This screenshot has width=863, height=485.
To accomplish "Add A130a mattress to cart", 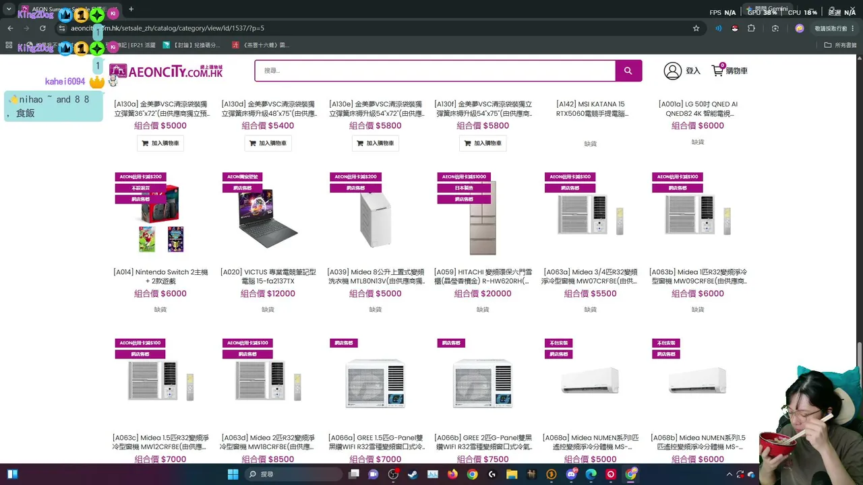I will (160, 143).
